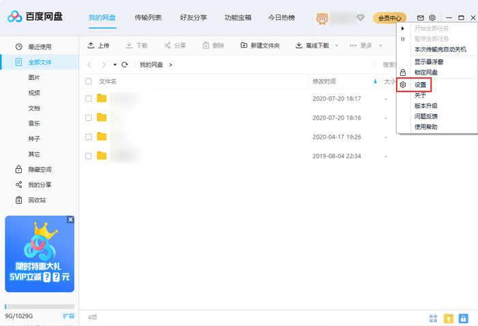Click the 上传 upload button
This screenshot has height=326, width=478.
[x=98, y=46]
